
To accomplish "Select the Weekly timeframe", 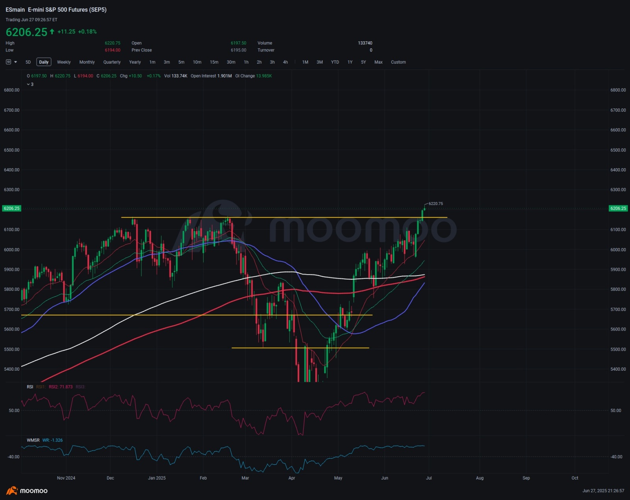I will point(64,62).
